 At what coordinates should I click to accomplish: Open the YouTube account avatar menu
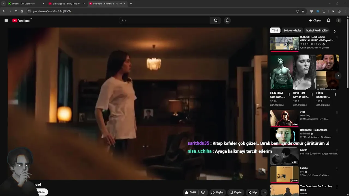339,20
